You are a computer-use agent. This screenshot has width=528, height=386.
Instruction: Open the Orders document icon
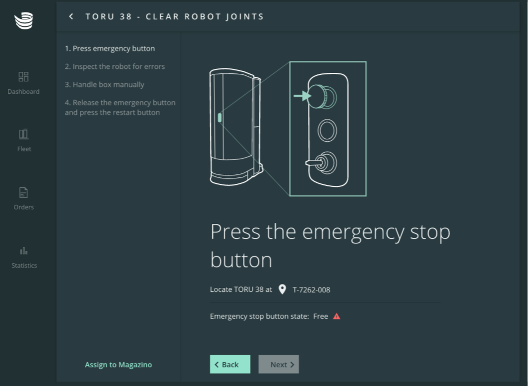24,192
